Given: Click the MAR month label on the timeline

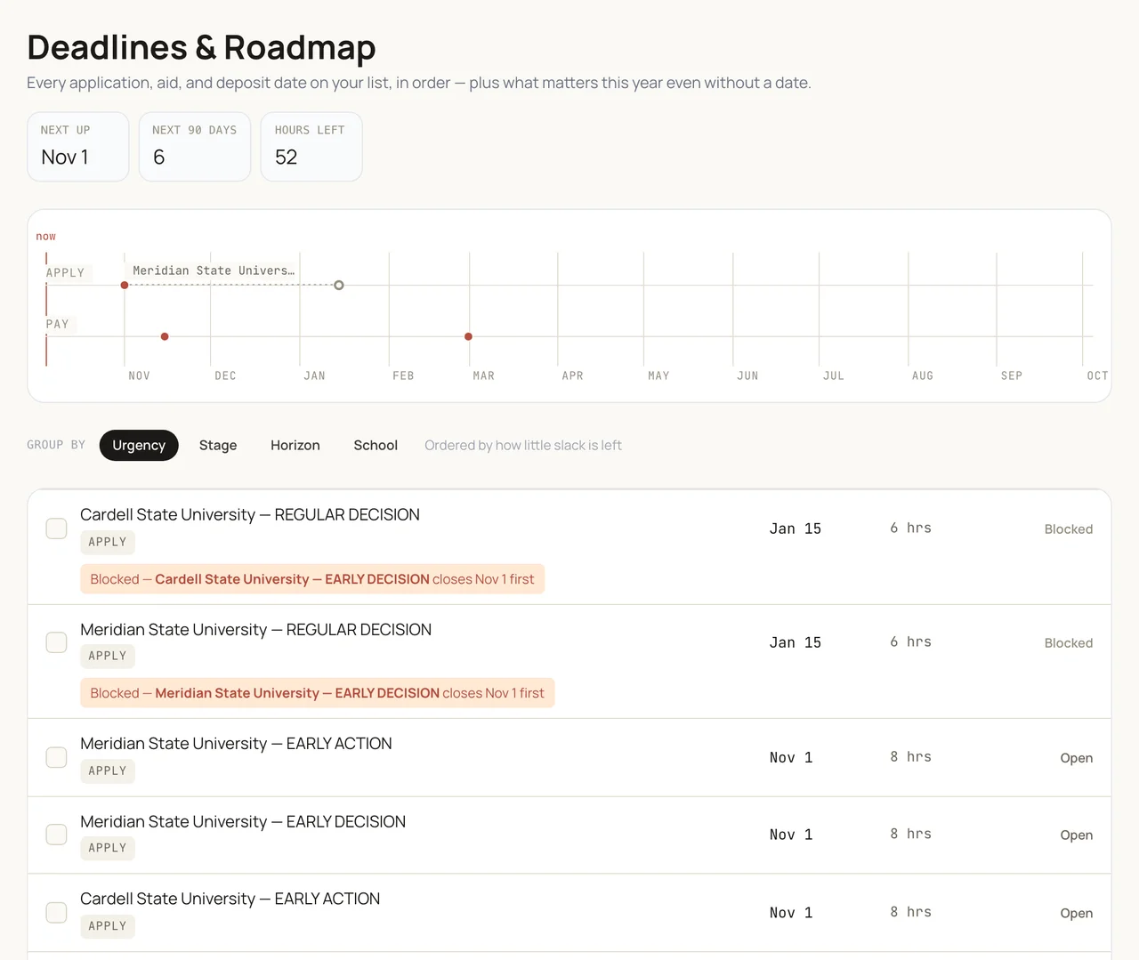Looking at the screenshot, I should pyautogui.click(x=484, y=375).
